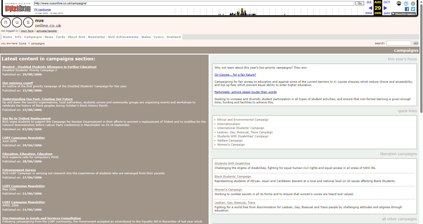This screenshot has width=423, height=224.
Task: Click the NUS circles logo
Action: coord(17,22)
